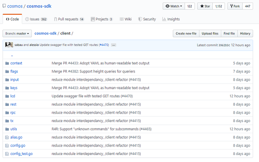
Task: Click the alessio author name
Action: click(34, 45)
